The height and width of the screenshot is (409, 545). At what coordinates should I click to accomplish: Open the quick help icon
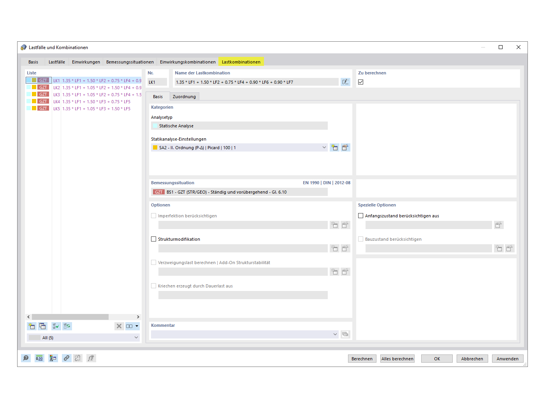[x=26, y=358]
